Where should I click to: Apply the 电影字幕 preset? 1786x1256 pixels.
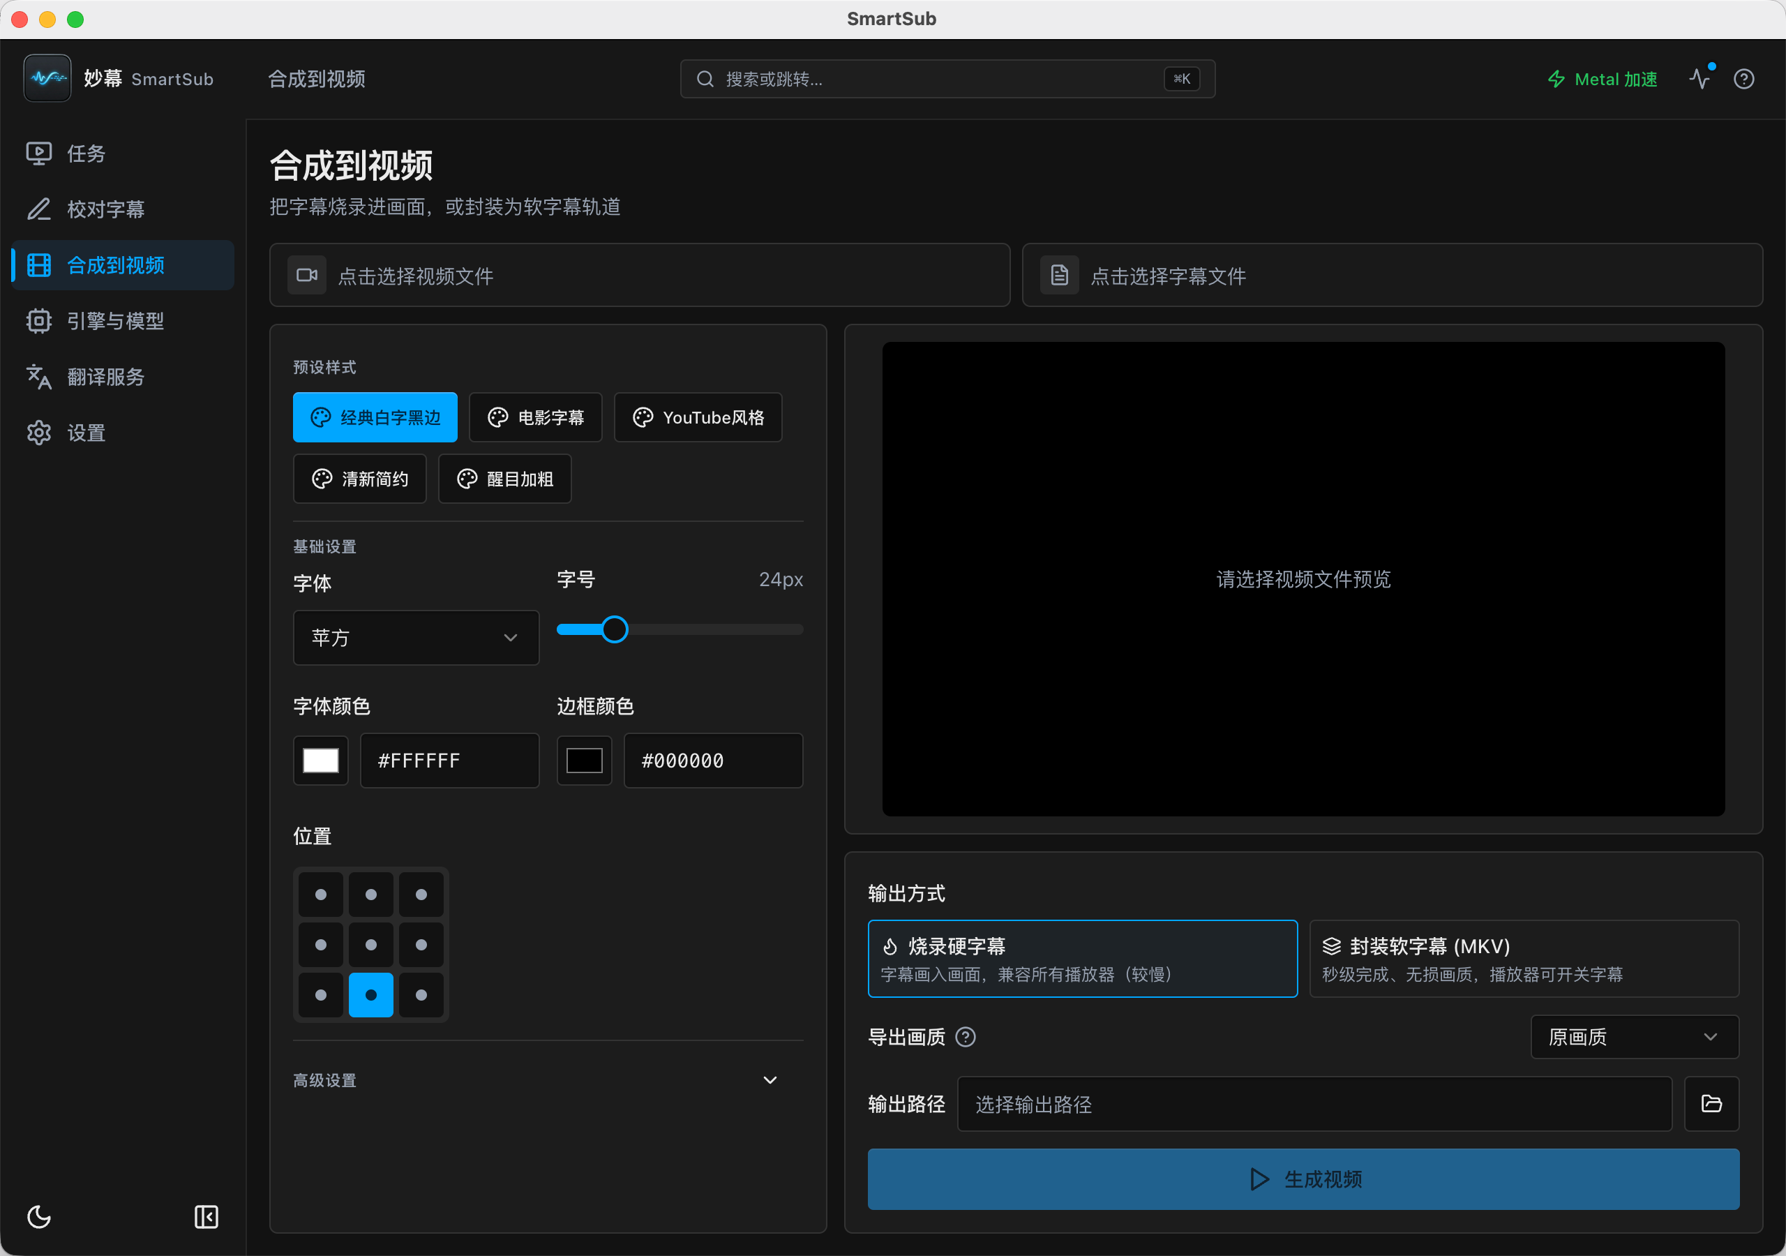coord(535,417)
